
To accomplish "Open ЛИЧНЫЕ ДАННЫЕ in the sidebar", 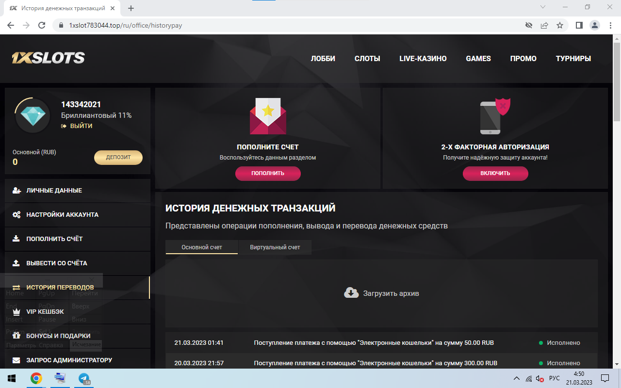I will click(x=78, y=191).
